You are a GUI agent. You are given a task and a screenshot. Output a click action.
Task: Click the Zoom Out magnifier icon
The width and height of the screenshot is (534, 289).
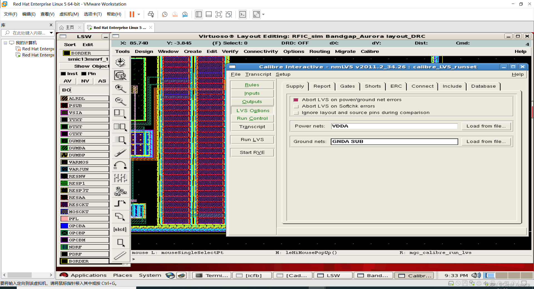[x=120, y=101]
